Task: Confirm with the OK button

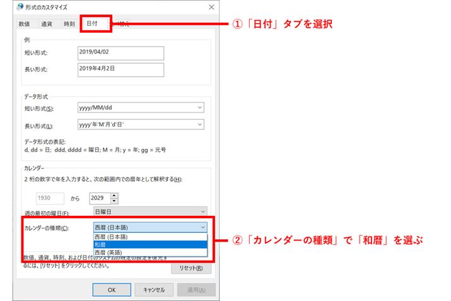Action: 112,290
